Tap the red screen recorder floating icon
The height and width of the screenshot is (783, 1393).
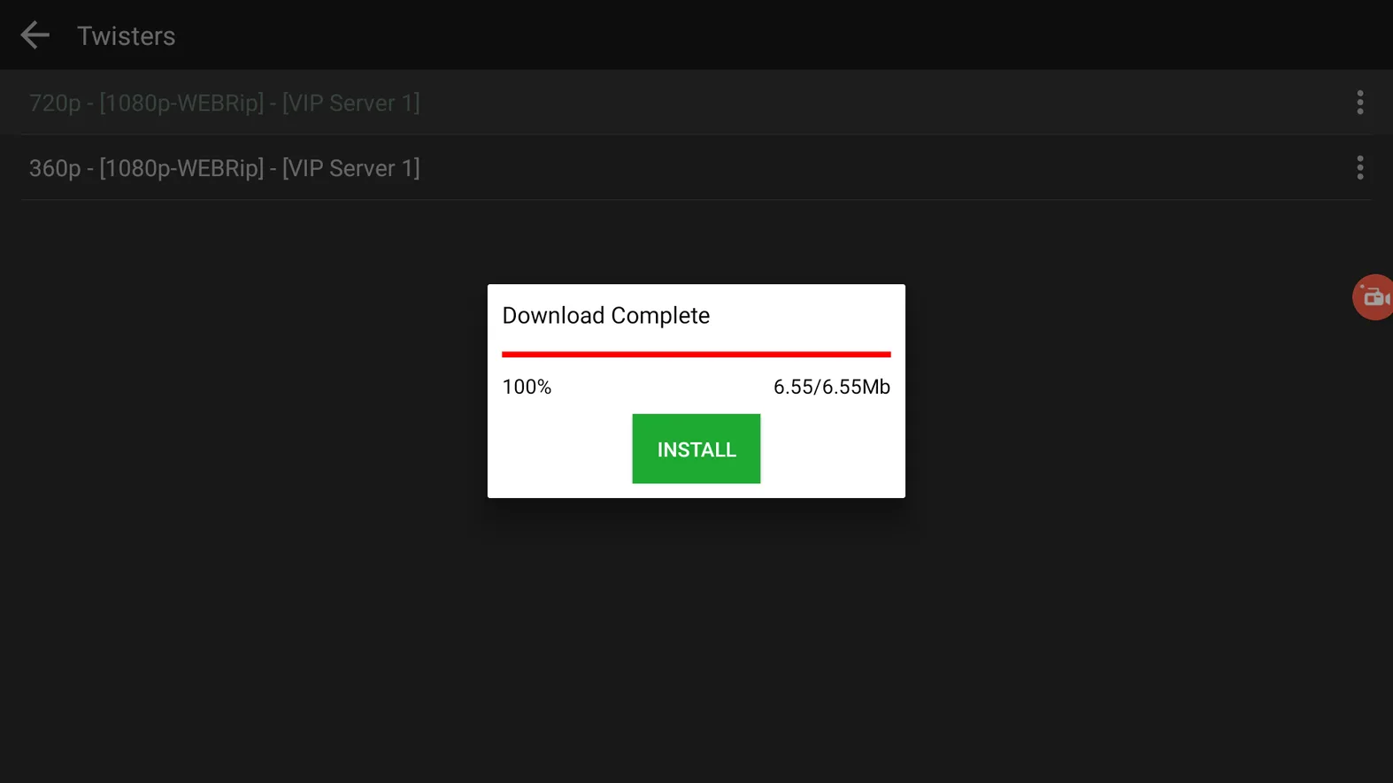1373,297
